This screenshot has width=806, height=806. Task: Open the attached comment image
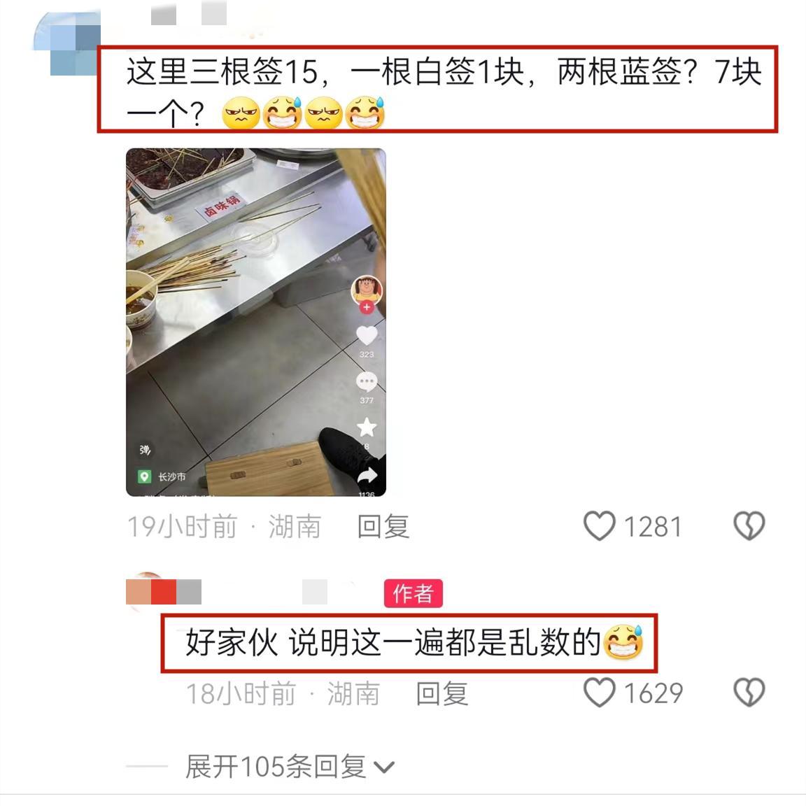[x=256, y=323]
